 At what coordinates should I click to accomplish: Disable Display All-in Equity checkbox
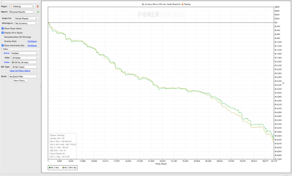tap(3, 33)
